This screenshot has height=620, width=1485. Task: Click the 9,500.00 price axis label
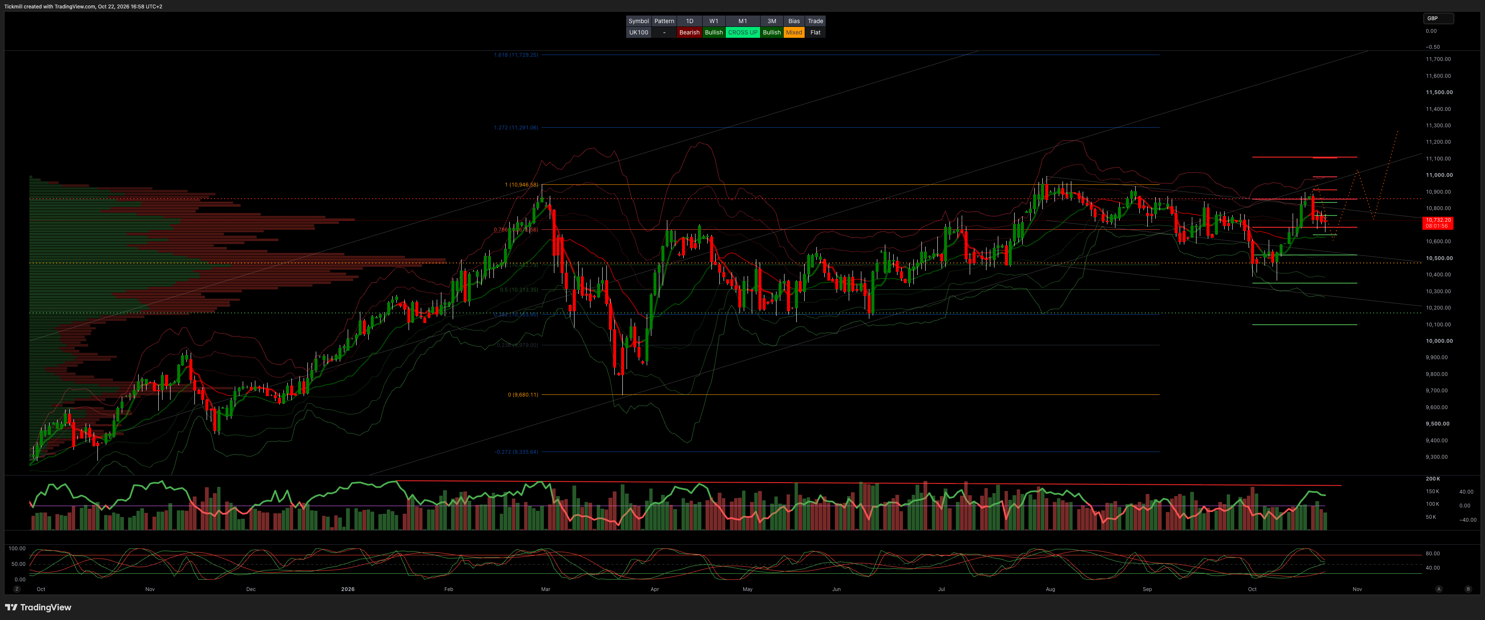click(x=1437, y=423)
